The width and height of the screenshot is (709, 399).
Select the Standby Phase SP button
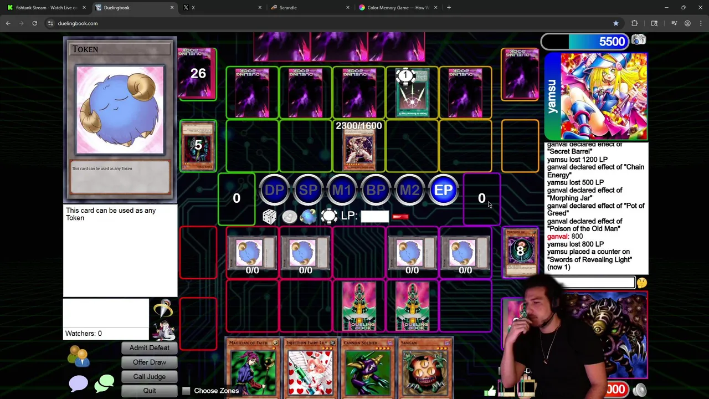[x=308, y=190]
